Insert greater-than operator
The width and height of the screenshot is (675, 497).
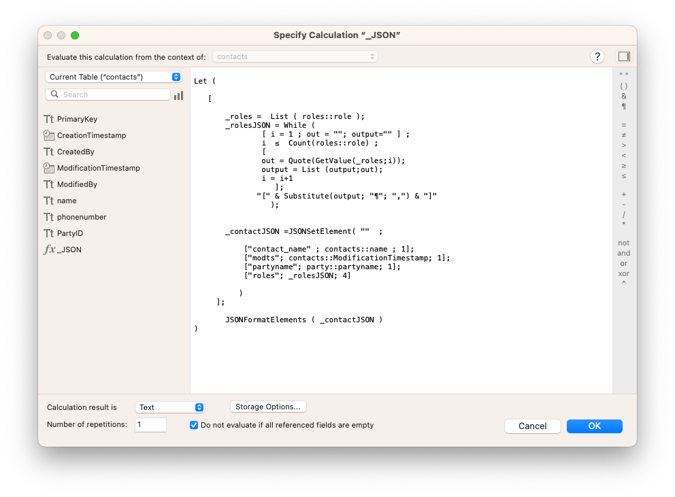coord(624,145)
